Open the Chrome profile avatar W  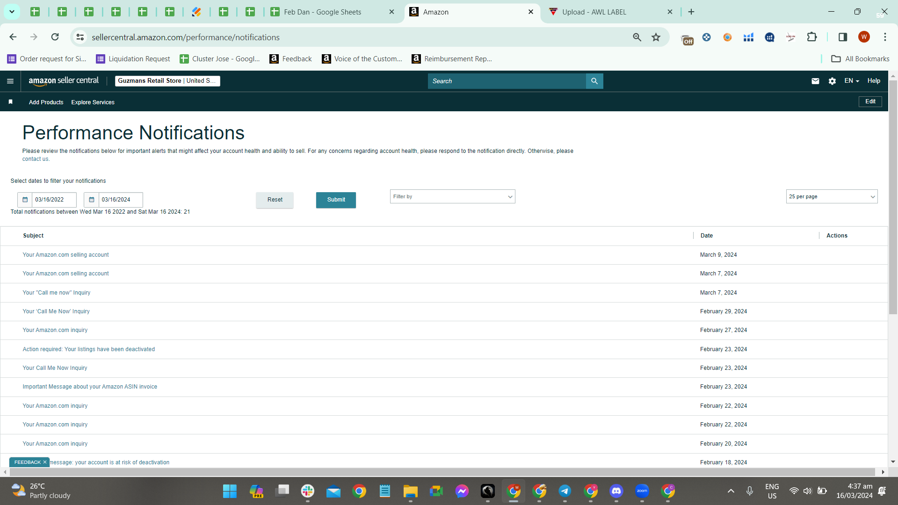(864, 37)
